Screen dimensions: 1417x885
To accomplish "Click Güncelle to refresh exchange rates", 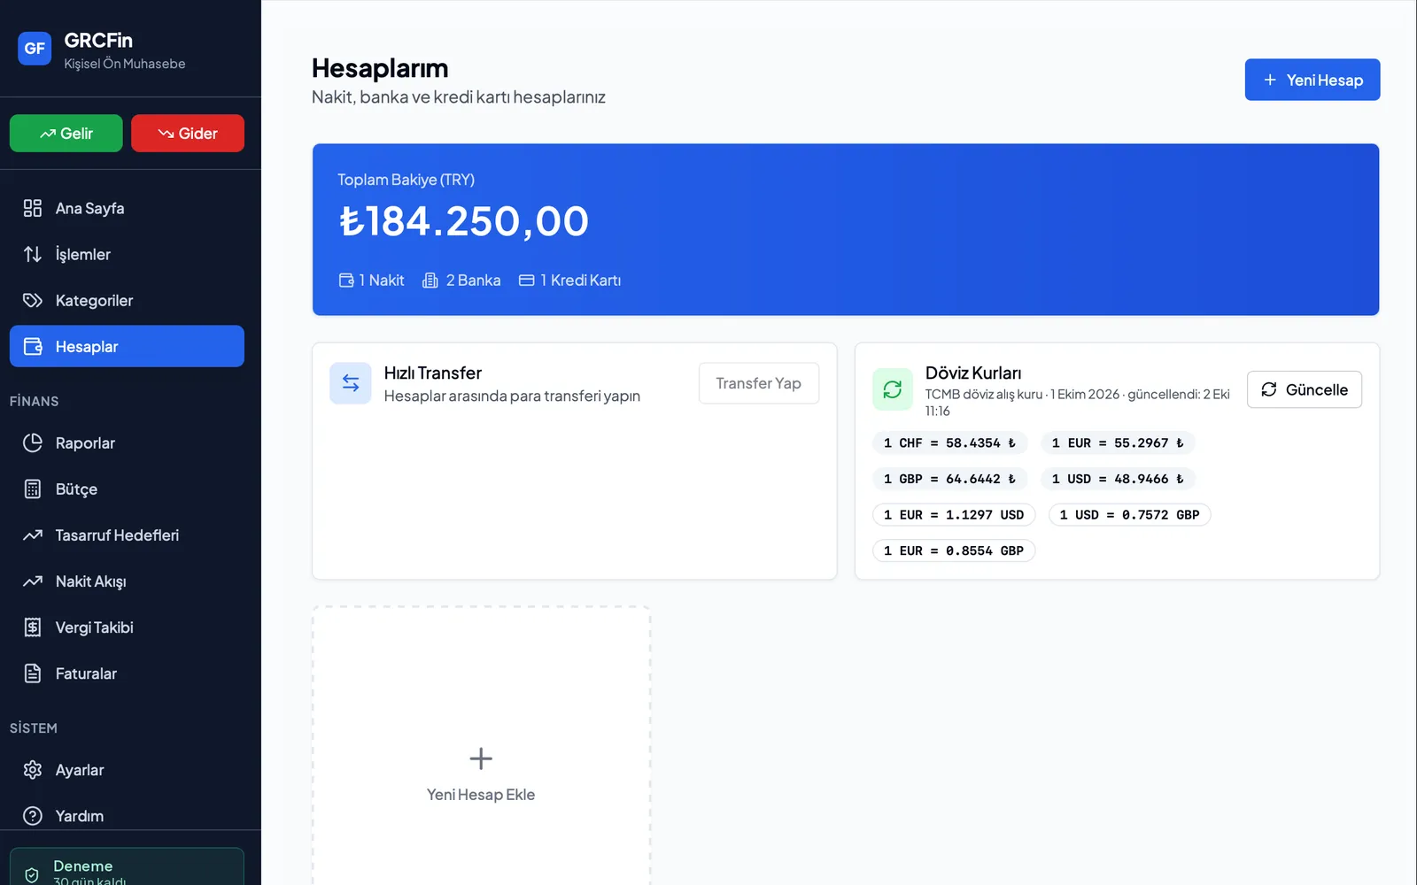I will pyautogui.click(x=1304, y=389).
